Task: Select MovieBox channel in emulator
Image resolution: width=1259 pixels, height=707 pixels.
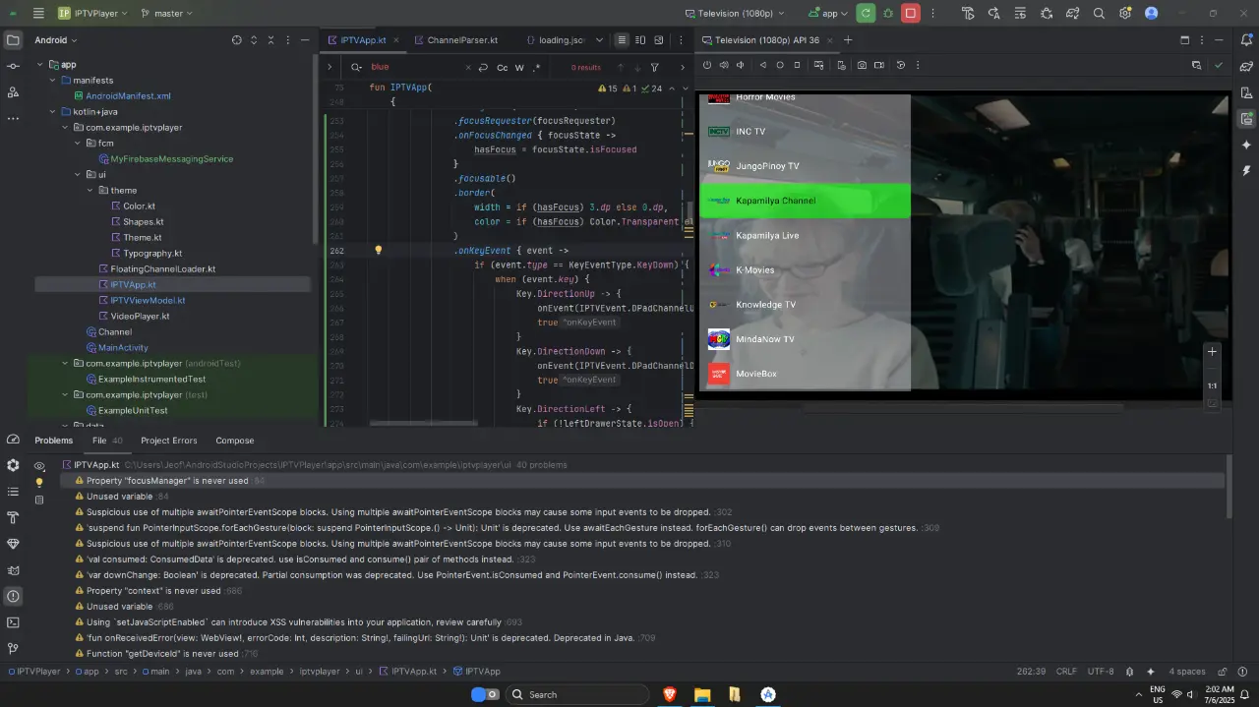Action: 805,374
